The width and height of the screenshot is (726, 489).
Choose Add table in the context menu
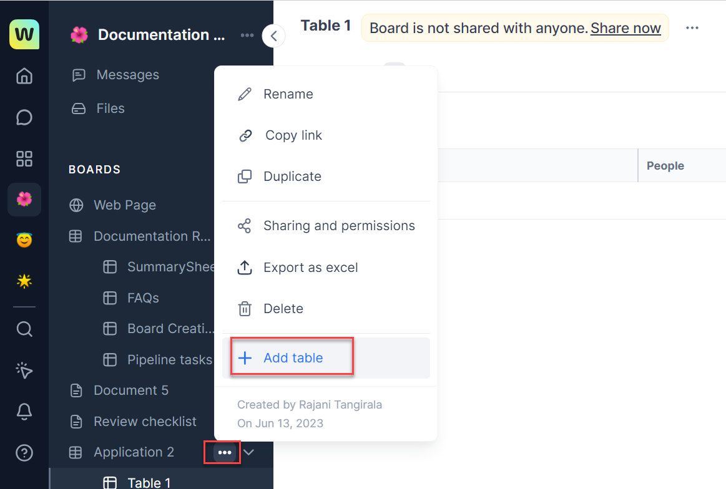coord(293,358)
